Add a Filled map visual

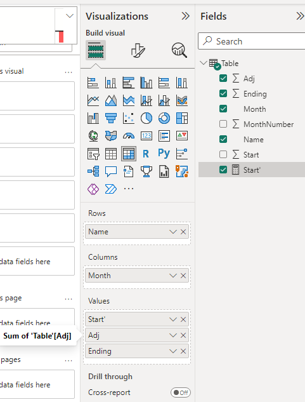click(x=110, y=136)
